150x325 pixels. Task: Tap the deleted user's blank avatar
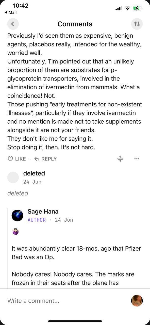(x=13, y=177)
